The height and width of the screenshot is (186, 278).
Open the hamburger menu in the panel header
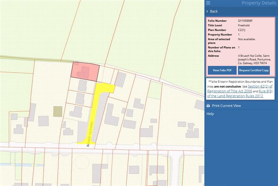pos(208,3)
